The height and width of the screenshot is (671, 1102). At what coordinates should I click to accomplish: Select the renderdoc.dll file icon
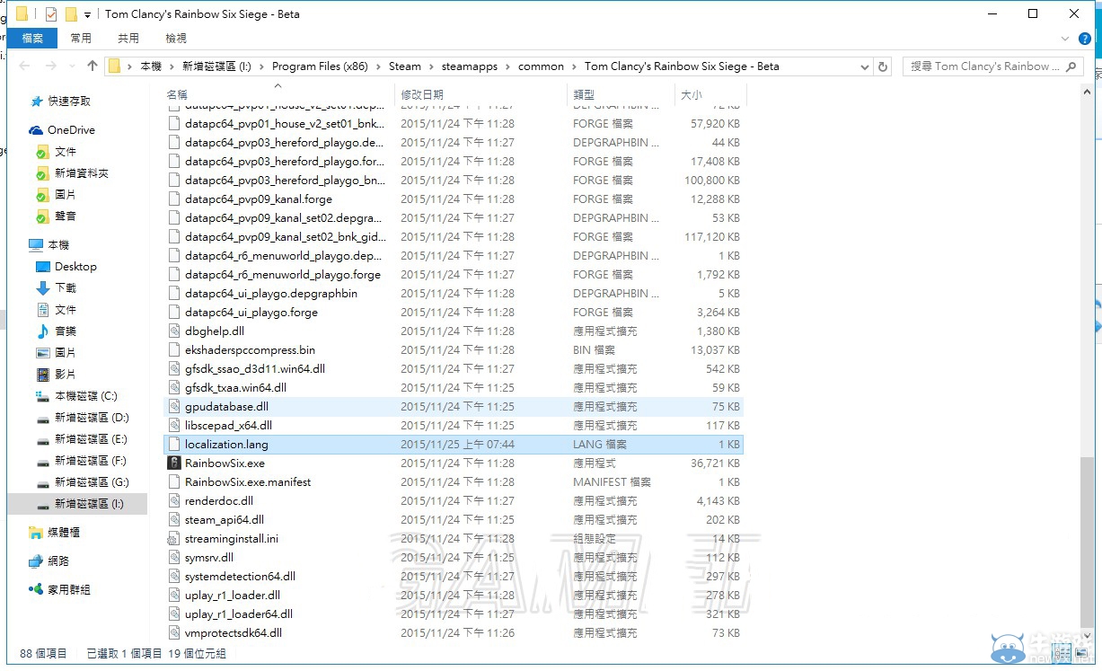174,501
